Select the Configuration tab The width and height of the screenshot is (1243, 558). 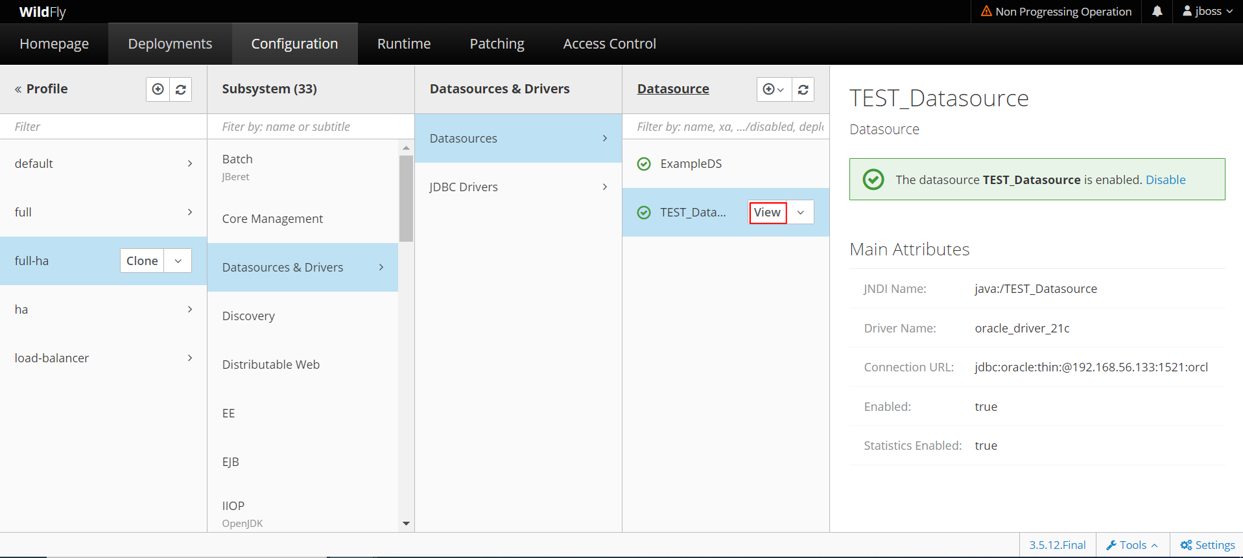click(x=294, y=44)
